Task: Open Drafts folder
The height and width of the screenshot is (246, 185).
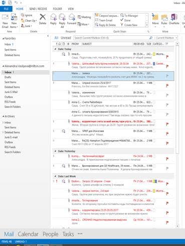Action: pyautogui.click(x=8, y=77)
